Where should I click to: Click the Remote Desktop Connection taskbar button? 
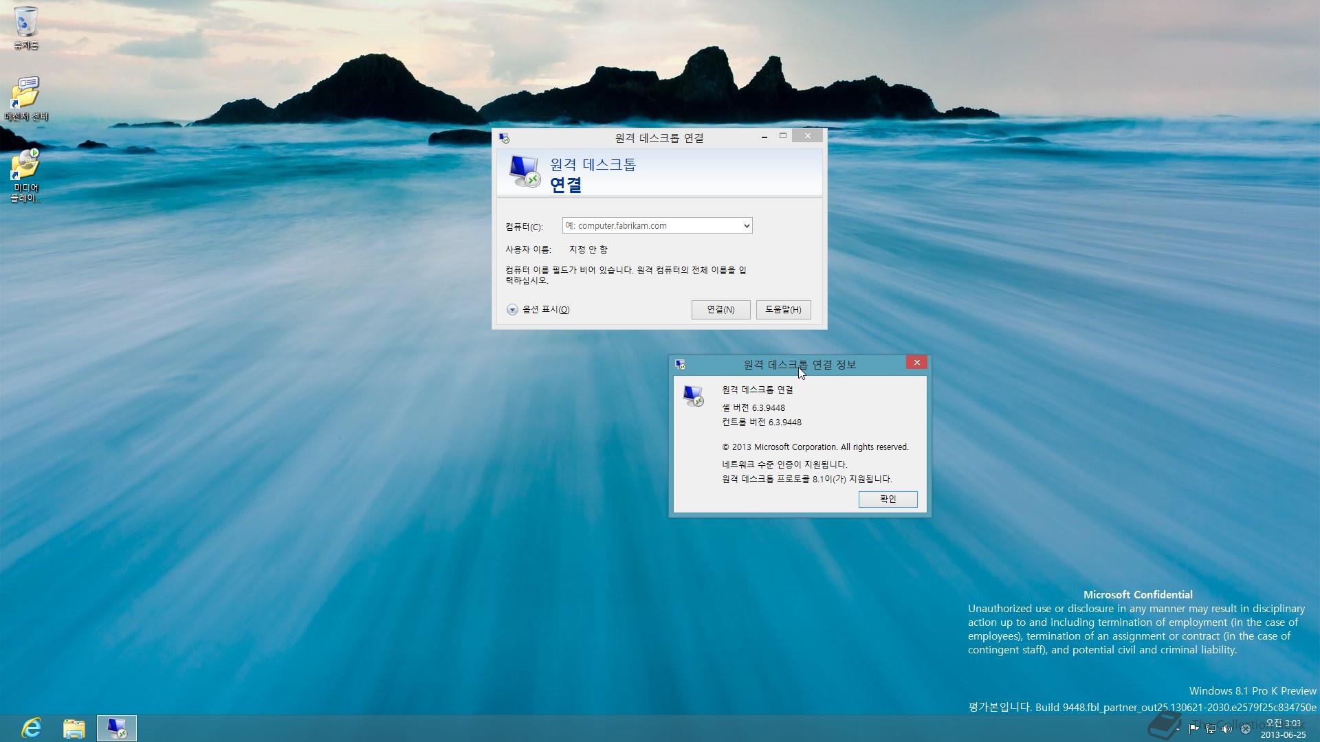coord(117,728)
